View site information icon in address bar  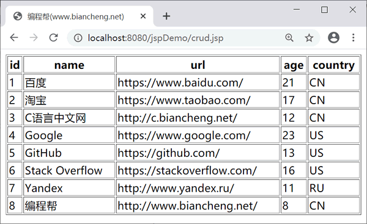click(78, 38)
